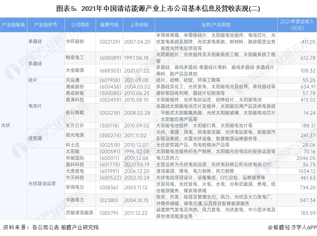Click the 公司简称 column header
The image size is (317, 236).
point(80,25)
